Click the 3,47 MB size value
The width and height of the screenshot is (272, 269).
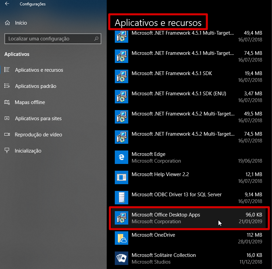(x=253, y=94)
